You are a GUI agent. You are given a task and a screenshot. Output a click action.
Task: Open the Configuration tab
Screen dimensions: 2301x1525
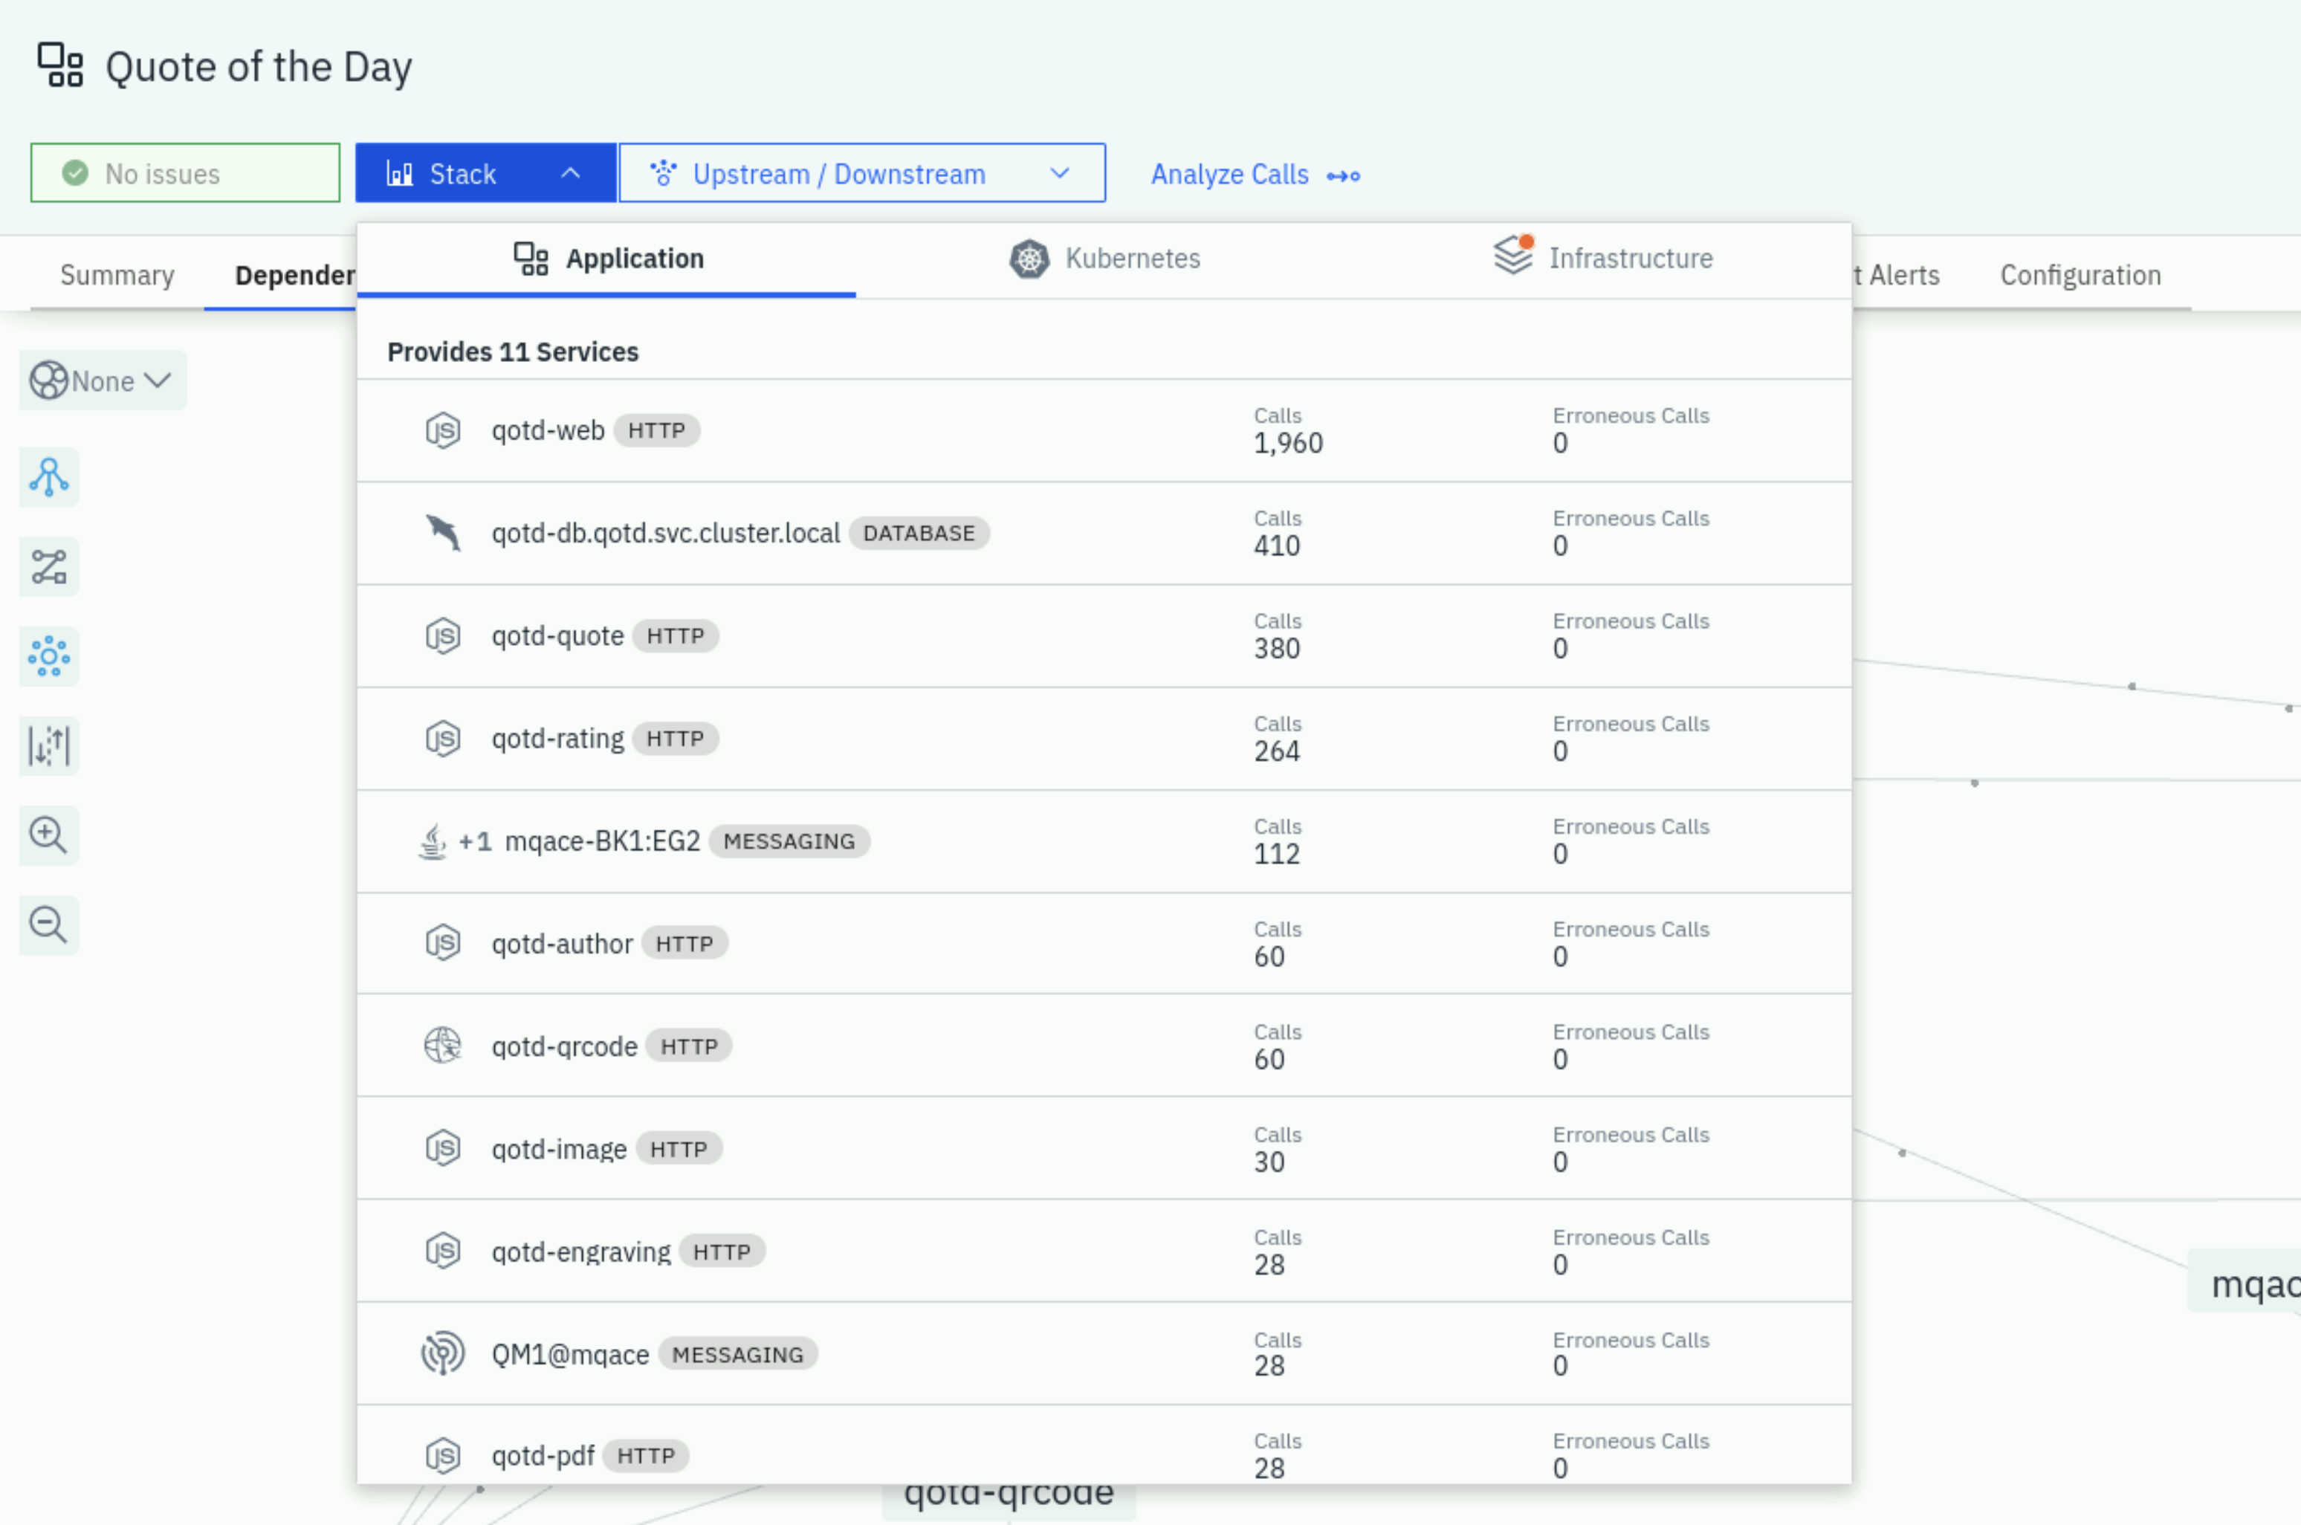tap(2080, 275)
